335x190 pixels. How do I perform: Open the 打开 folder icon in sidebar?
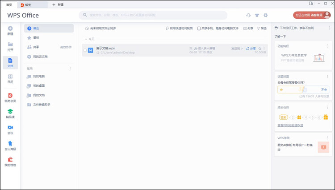pos(10,44)
